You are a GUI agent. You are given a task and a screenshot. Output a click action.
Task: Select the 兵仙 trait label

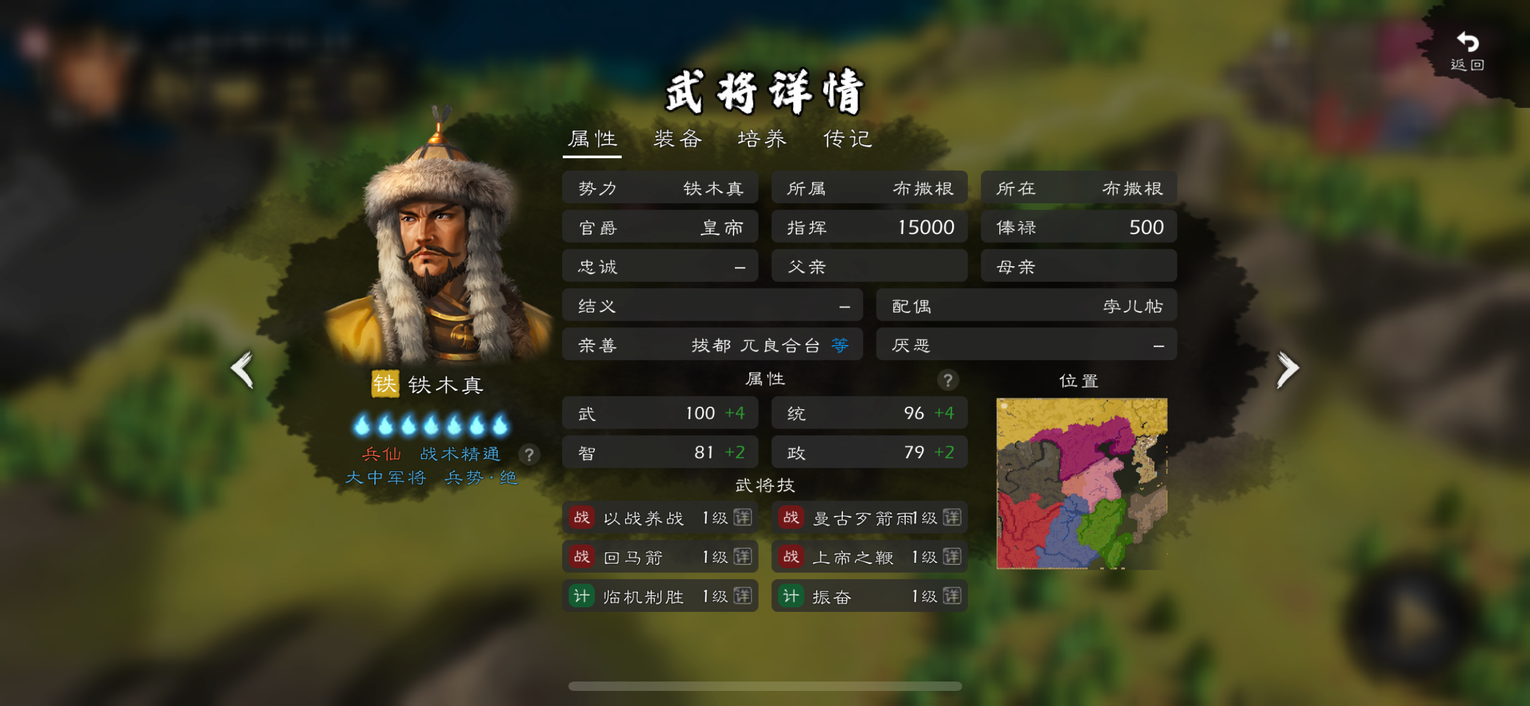[381, 454]
